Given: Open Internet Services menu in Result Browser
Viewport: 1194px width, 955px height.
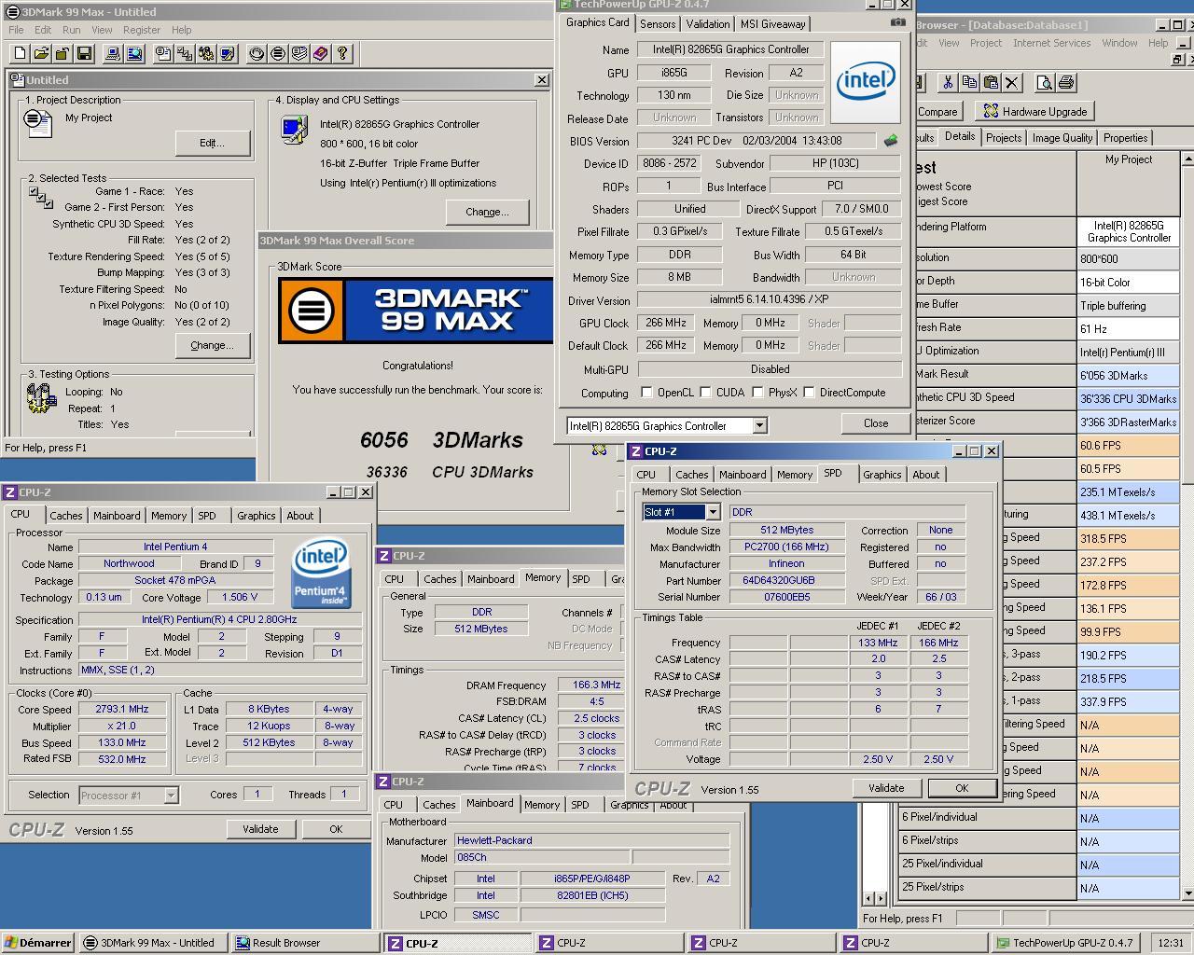Looking at the screenshot, I should [x=1051, y=43].
